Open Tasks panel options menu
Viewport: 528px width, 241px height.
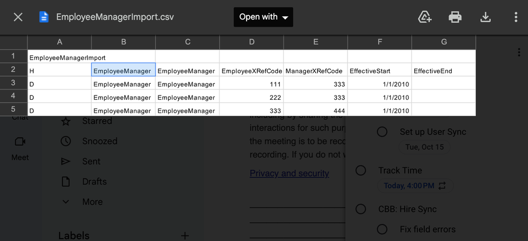[519, 52]
